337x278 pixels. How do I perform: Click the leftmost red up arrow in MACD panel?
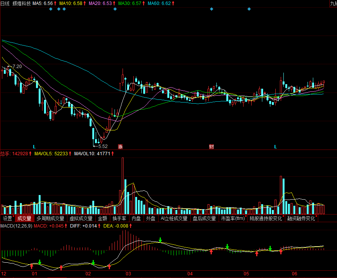click(x=32, y=265)
